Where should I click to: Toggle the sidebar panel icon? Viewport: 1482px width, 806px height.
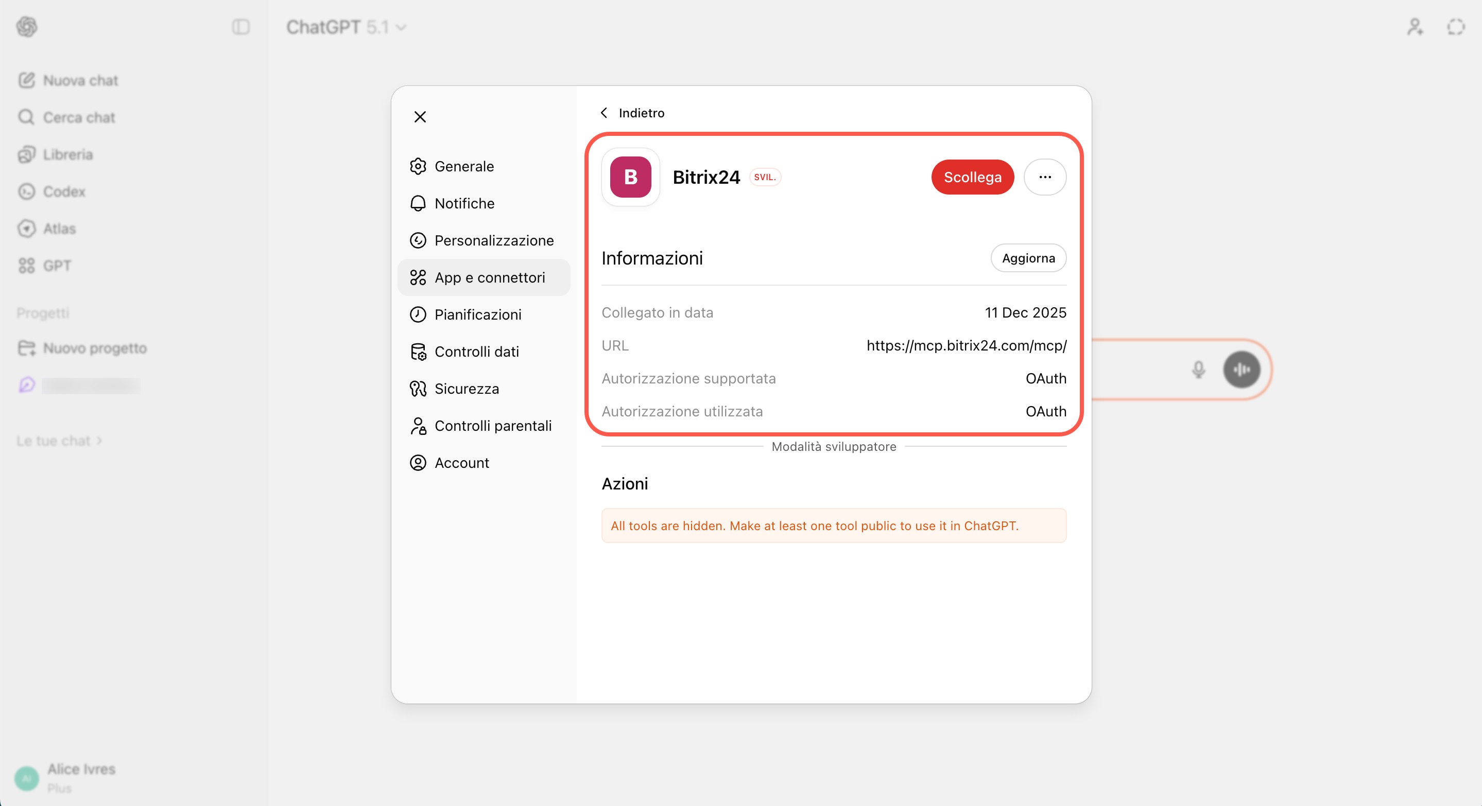240,27
